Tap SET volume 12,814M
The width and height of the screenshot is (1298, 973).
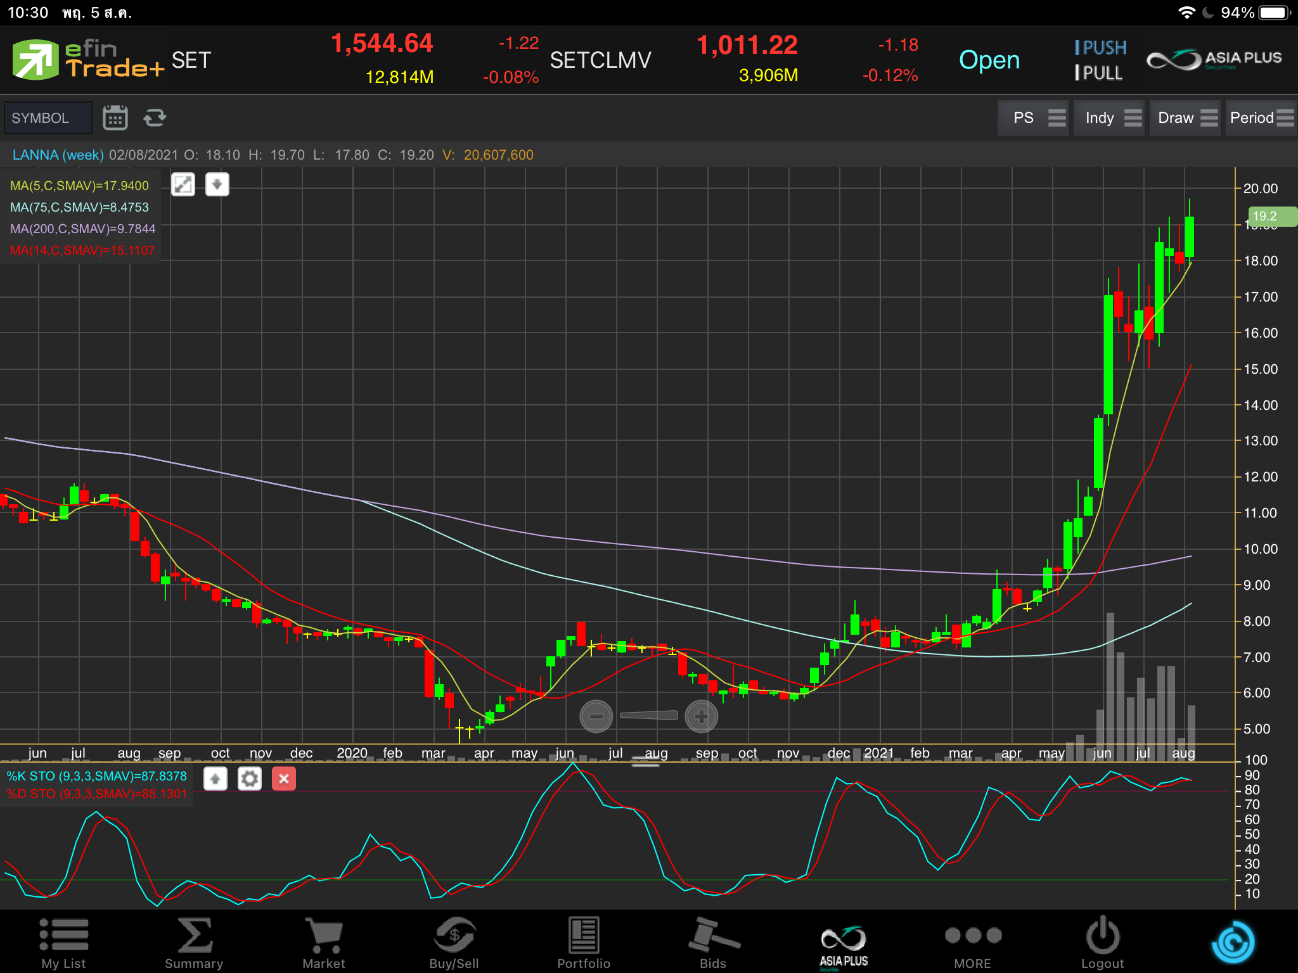click(x=399, y=77)
